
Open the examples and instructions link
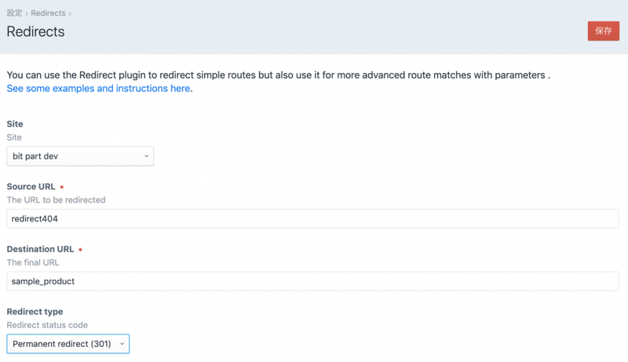(98, 89)
